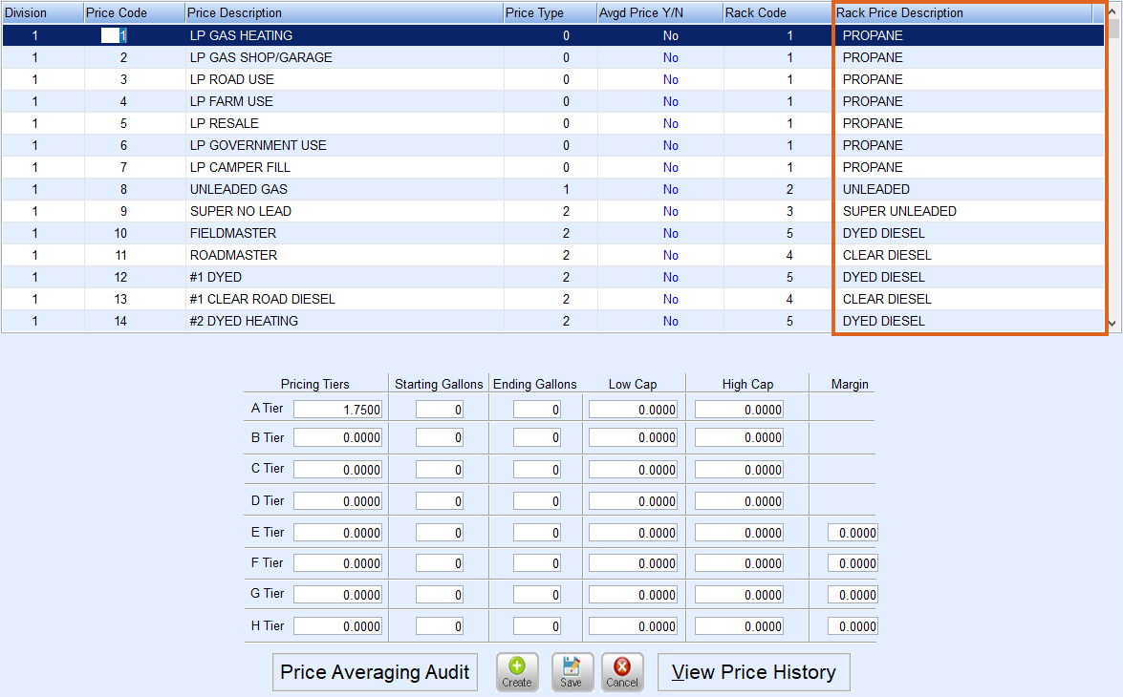This screenshot has width=1123, height=697.
Task: Click the H Tier price field
Action: (338, 626)
